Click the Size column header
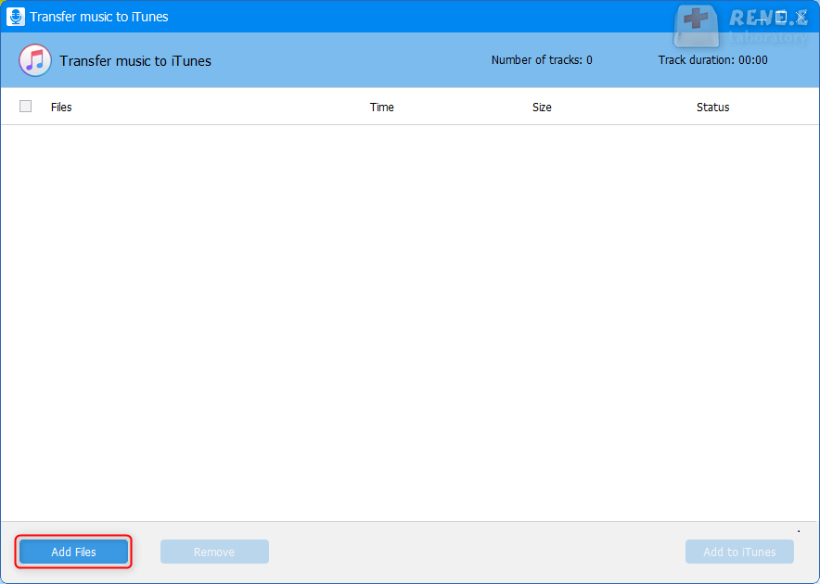Screen dimensions: 820x584 [542, 108]
